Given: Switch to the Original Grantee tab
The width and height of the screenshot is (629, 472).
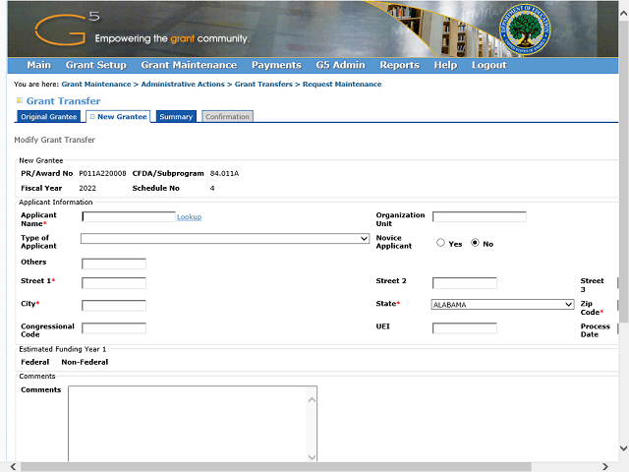Looking at the screenshot, I should [49, 117].
